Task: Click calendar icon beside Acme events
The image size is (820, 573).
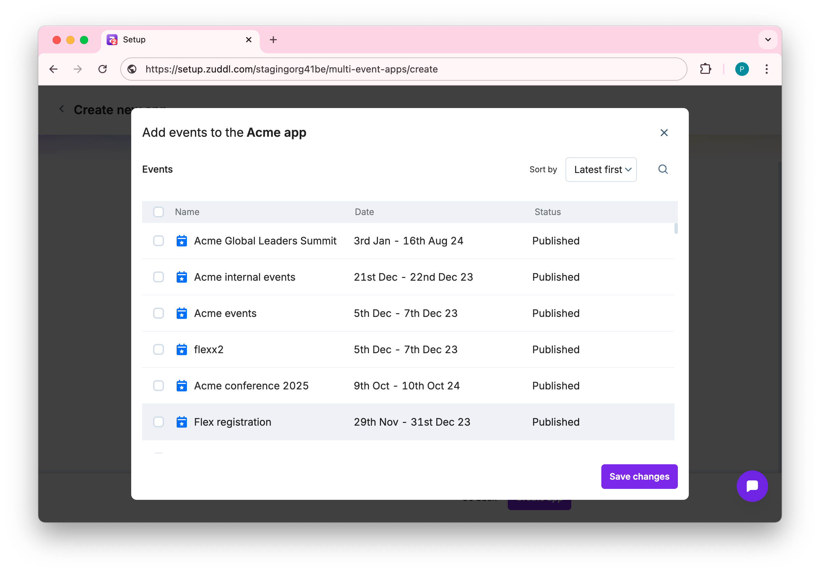Action: tap(182, 313)
